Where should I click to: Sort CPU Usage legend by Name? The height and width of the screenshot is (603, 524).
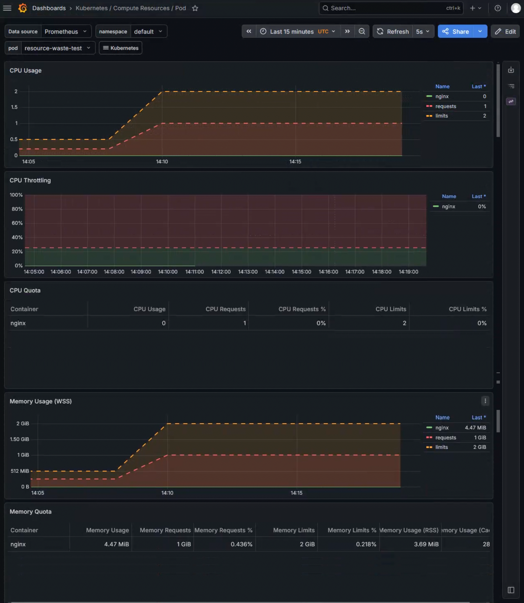click(x=442, y=86)
